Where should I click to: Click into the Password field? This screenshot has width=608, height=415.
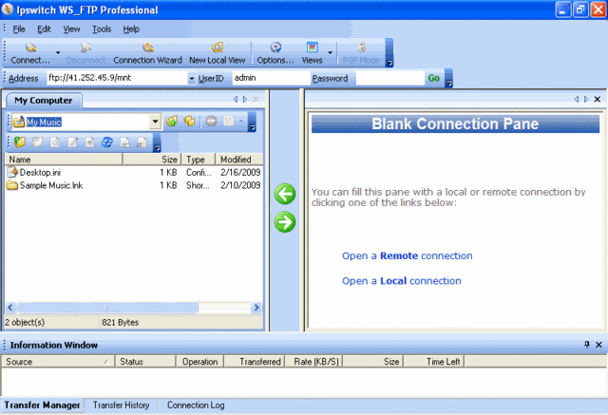point(390,78)
